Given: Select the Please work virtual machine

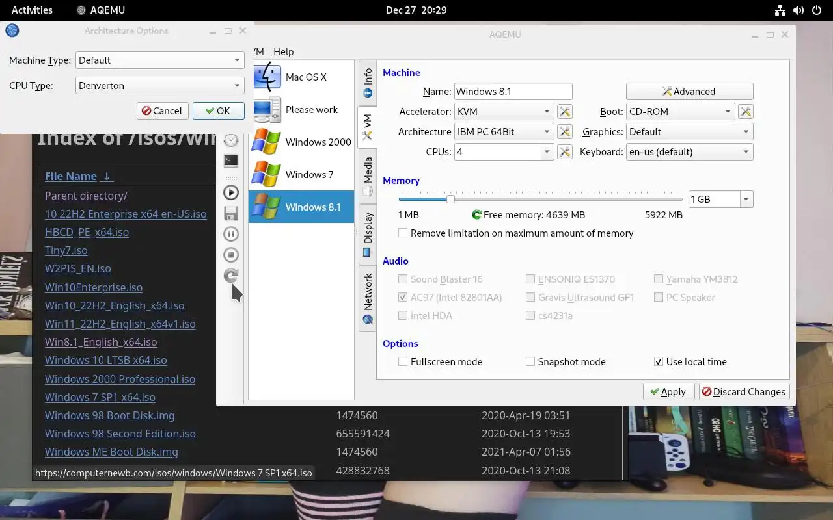Looking at the screenshot, I should click(x=301, y=109).
